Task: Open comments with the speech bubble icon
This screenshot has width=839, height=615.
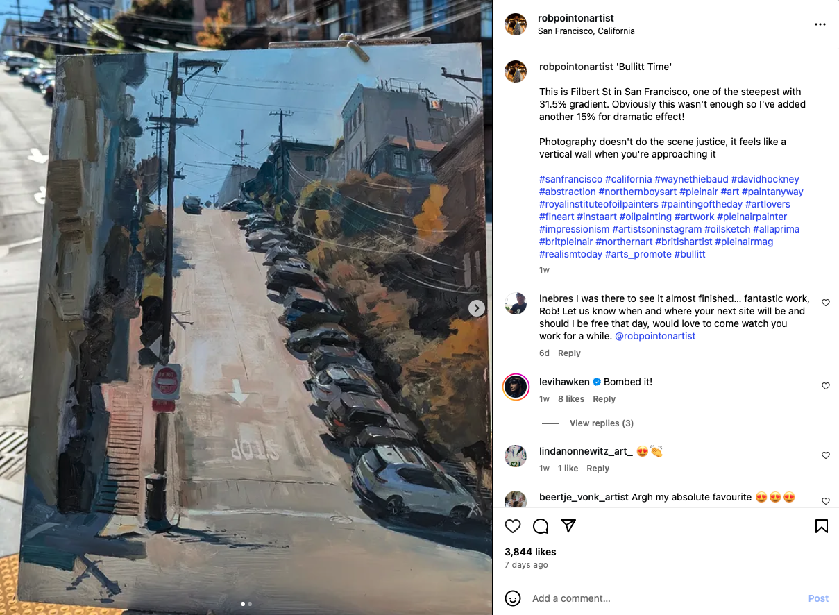Action: tap(541, 526)
